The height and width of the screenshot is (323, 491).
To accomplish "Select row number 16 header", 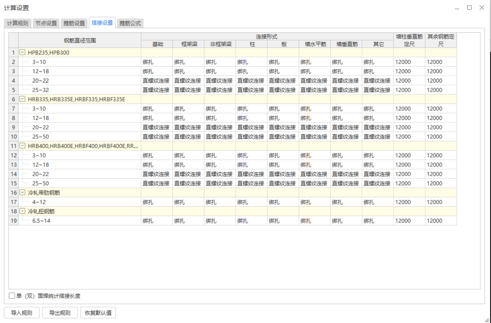I will [x=14, y=192].
